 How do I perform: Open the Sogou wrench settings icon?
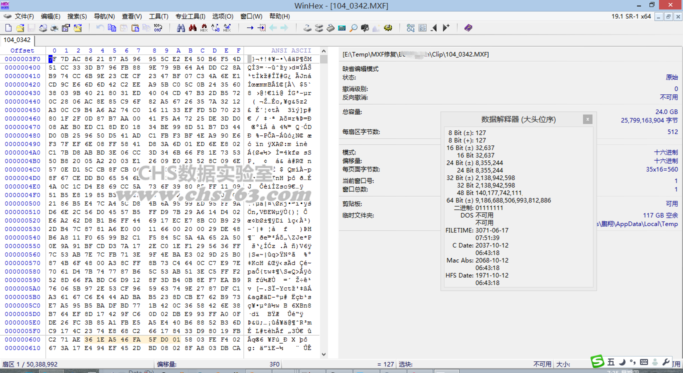(x=665, y=362)
